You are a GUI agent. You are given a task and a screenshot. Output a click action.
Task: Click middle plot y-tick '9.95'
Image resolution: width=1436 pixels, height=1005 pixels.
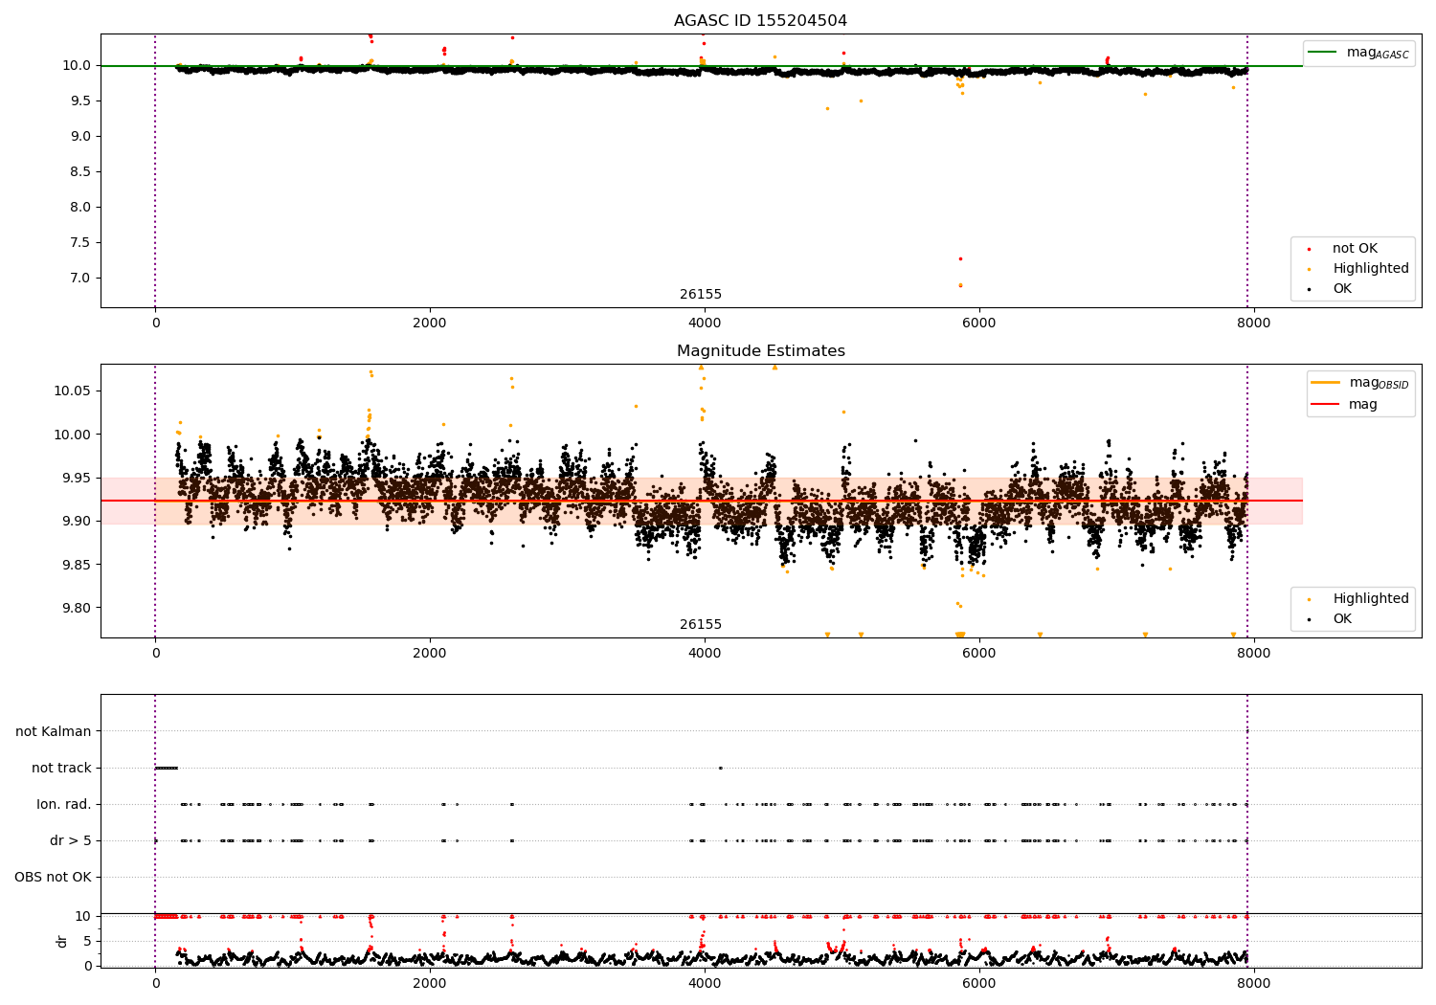pos(77,479)
